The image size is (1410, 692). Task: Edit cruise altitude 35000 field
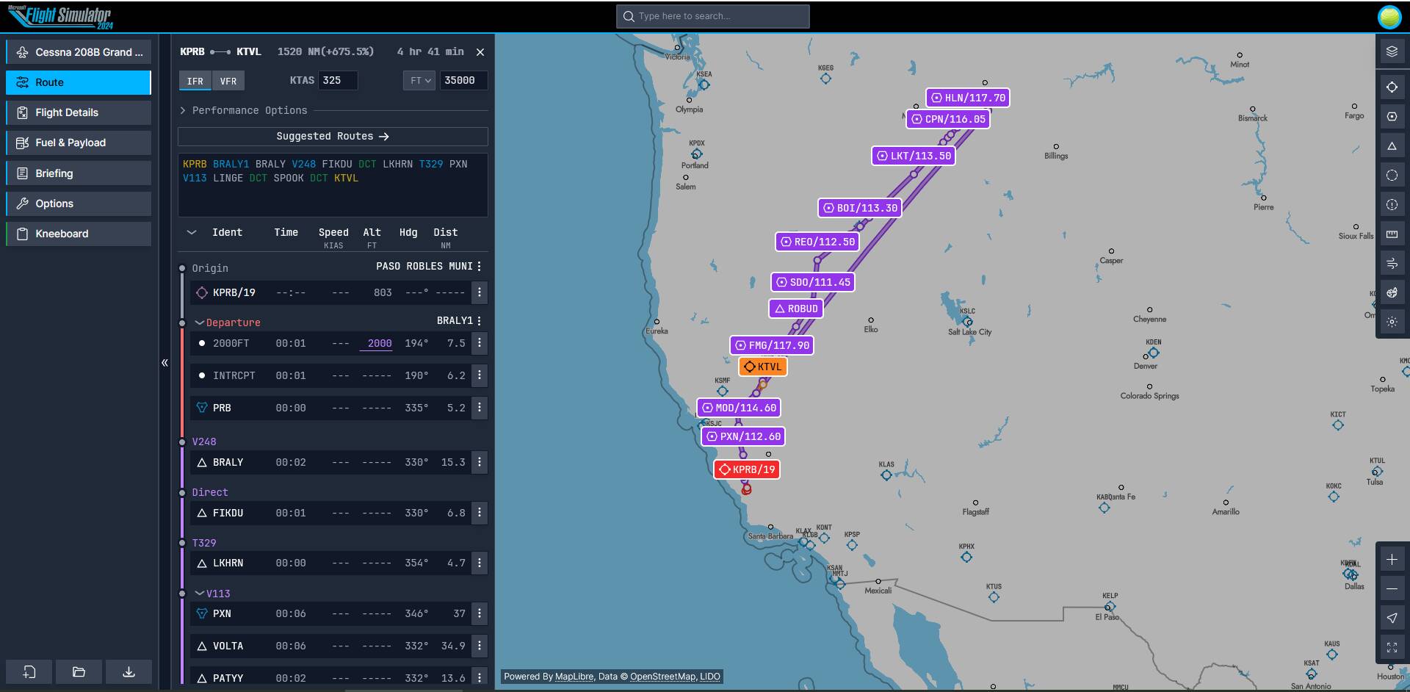(x=463, y=81)
